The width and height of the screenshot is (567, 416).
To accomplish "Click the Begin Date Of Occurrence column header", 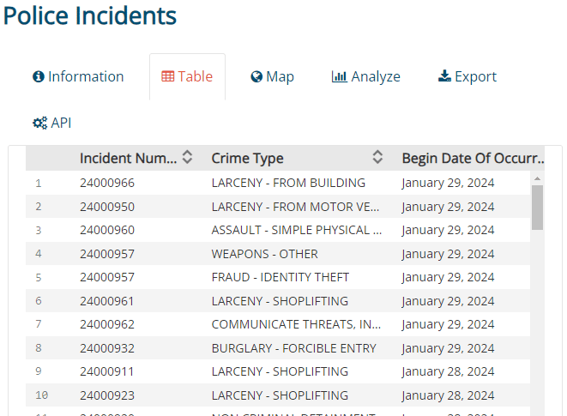I will (473, 159).
